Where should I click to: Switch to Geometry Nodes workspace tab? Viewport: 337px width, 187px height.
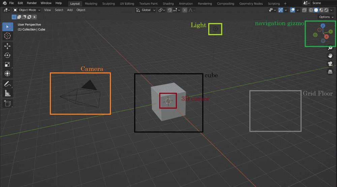pyautogui.click(x=251, y=3)
